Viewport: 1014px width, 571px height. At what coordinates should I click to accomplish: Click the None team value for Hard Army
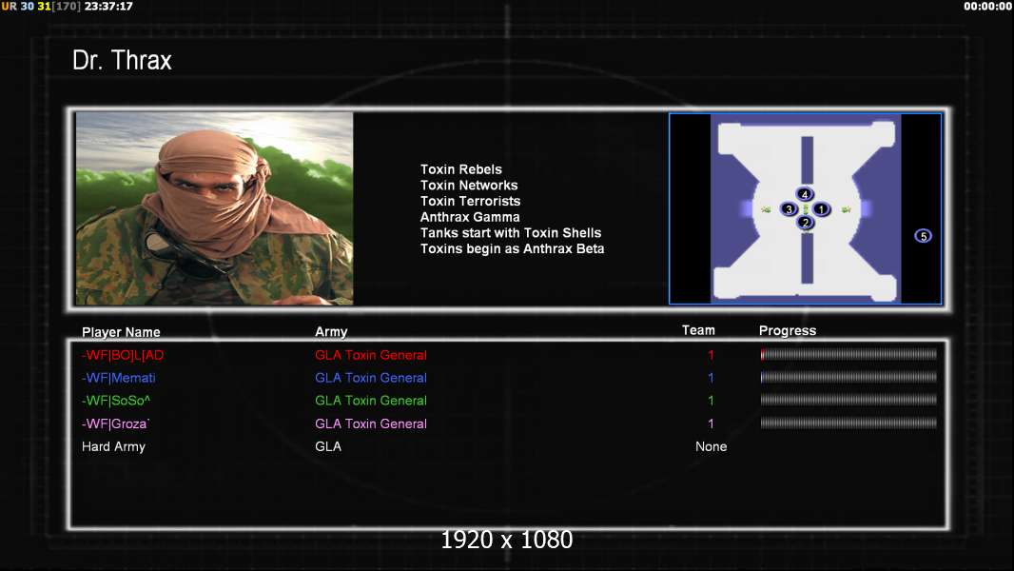(x=711, y=447)
